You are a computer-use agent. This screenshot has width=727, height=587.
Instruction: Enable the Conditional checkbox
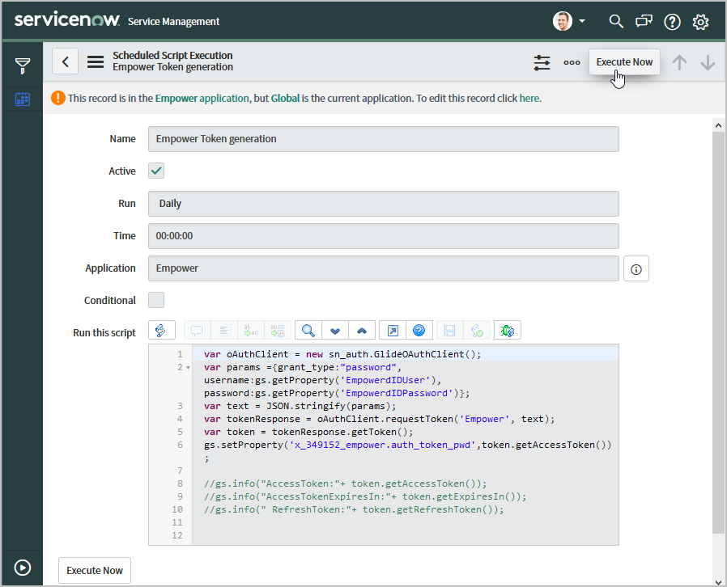click(156, 300)
